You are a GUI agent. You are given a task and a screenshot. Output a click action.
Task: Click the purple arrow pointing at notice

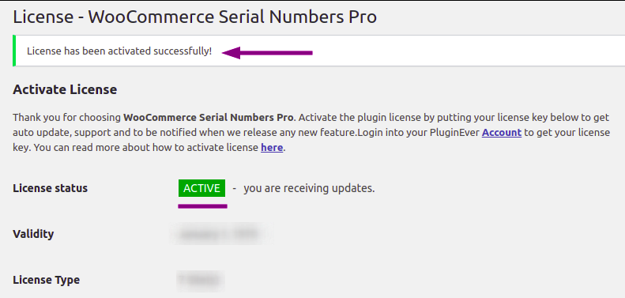click(x=267, y=53)
